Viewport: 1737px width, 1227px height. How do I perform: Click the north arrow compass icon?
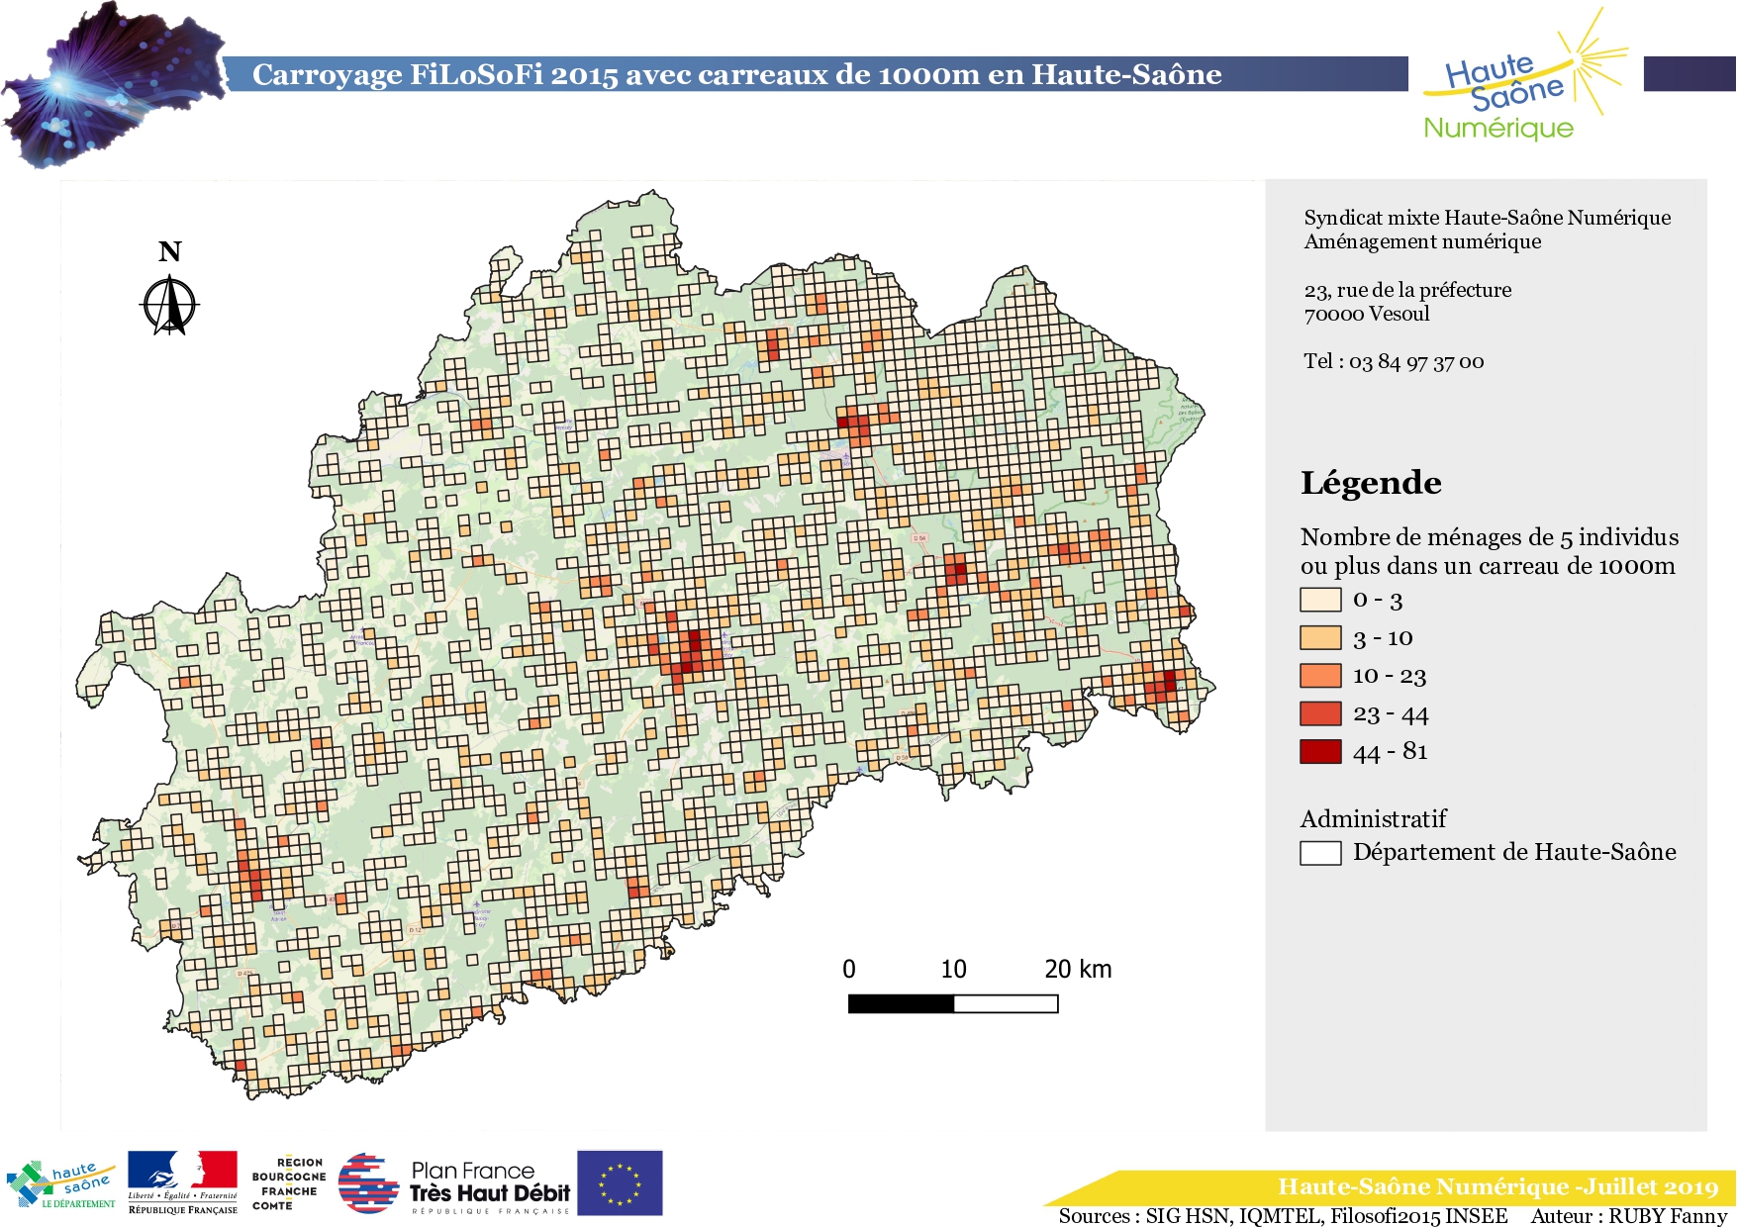tap(170, 306)
